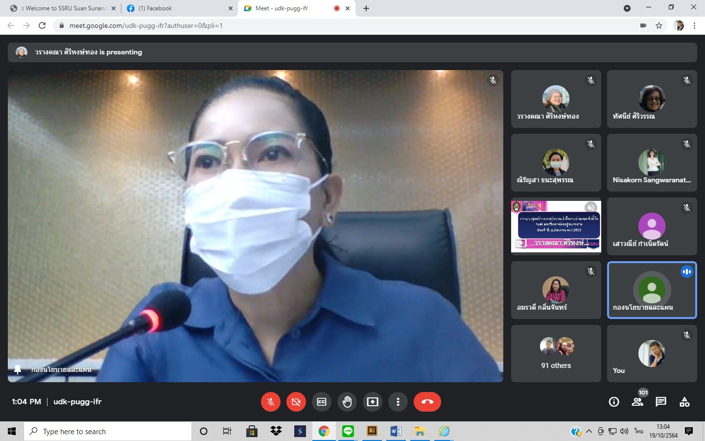Click the presentation slide thumbnail tile
This screenshot has width=705, height=441.
[556, 226]
